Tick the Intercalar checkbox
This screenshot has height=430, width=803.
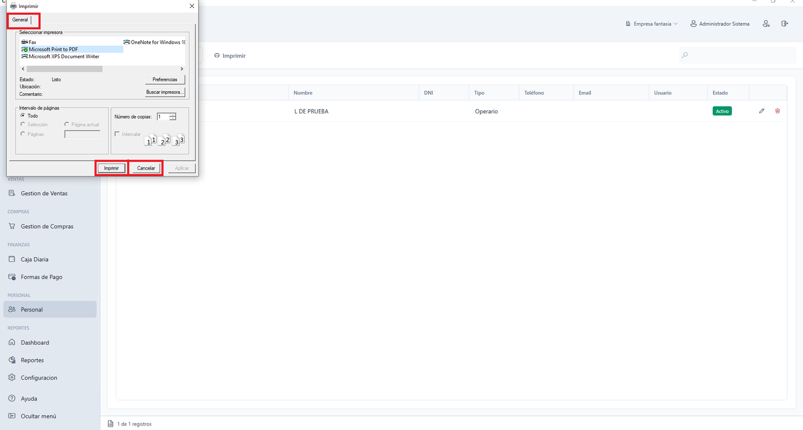tap(117, 134)
